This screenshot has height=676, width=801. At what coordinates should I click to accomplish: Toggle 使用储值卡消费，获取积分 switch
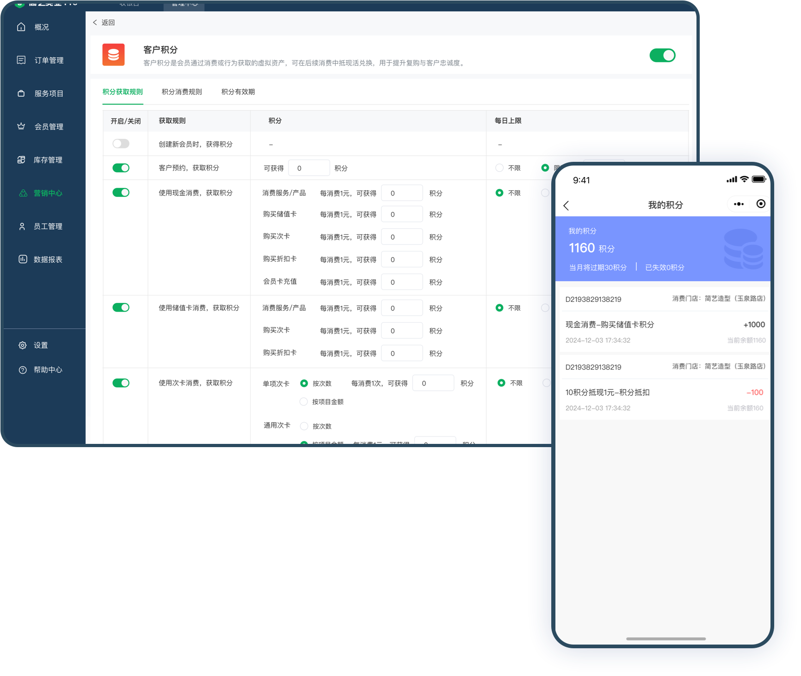[x=121, y=307]
